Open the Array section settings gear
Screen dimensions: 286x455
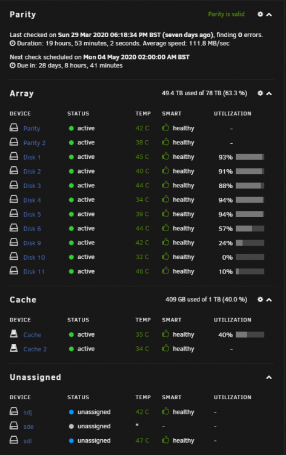pos(260,93)
